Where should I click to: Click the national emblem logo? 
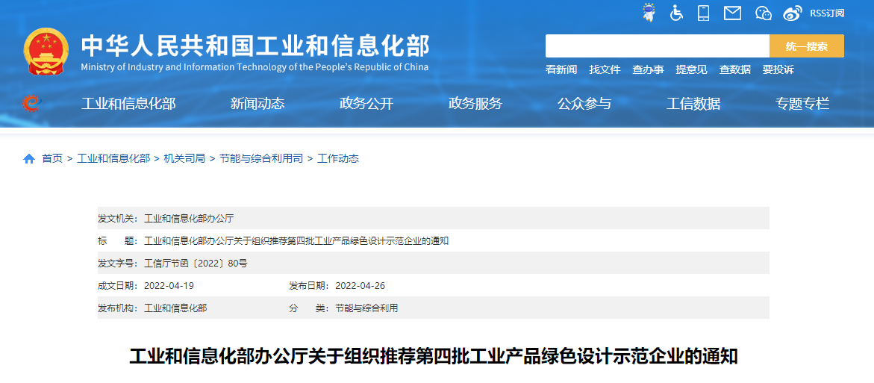point(46,51)
